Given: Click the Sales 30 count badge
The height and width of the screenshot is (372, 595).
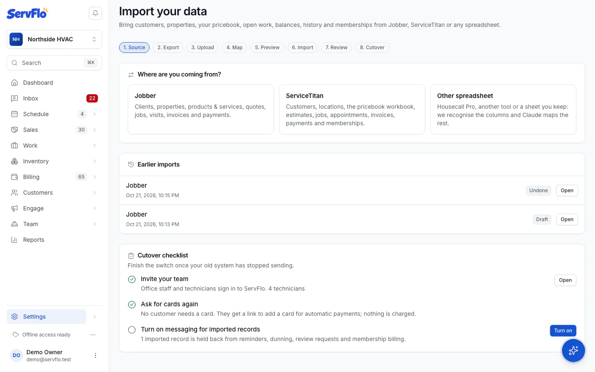Looking at the screenshot, I should point(81,130).
